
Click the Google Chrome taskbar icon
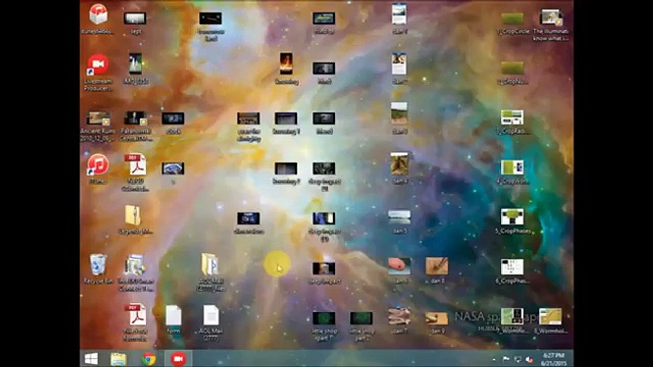148,359
